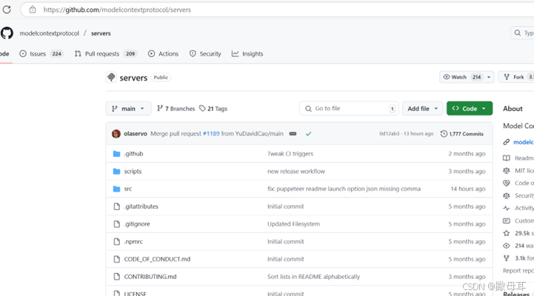Open the .npmrc file name

coord(133,241)
